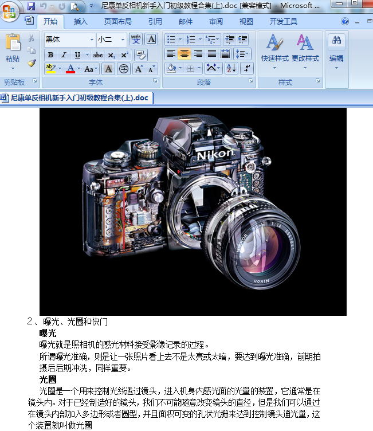Open Asian layout text options

pos(213,68)
